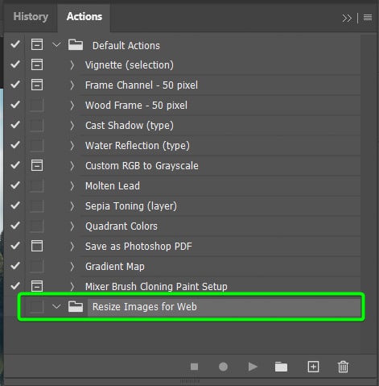379x386 pixels.
Task: Select the Actions tab
Action: (x=84, y=17)
